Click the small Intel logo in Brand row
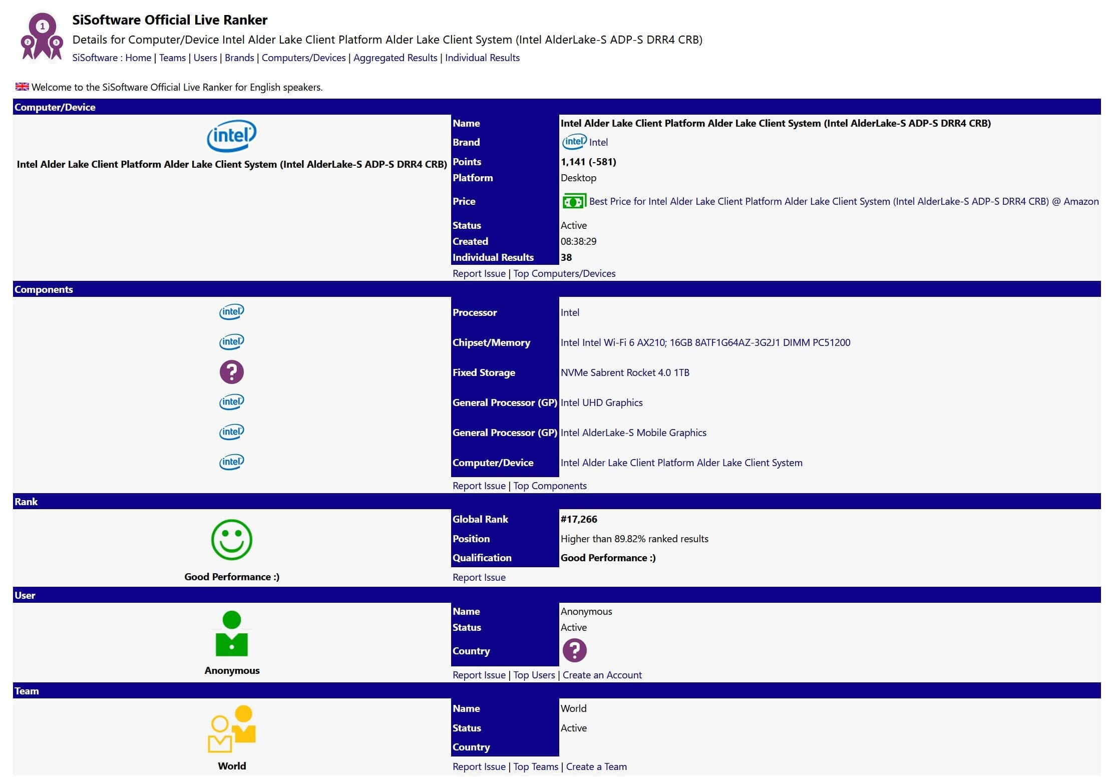Screen dimensions: 1112x778 tap(574, 142)
